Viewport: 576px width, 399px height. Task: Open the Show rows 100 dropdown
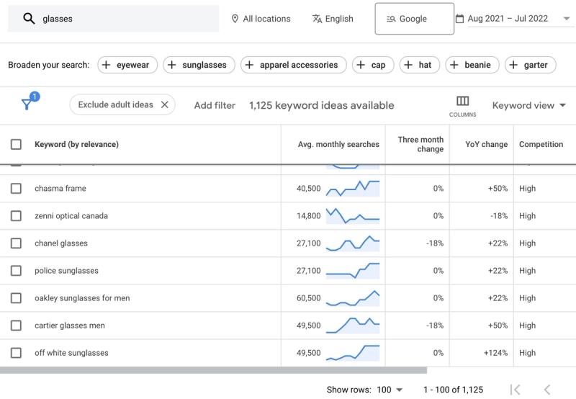tap(389, 390)
